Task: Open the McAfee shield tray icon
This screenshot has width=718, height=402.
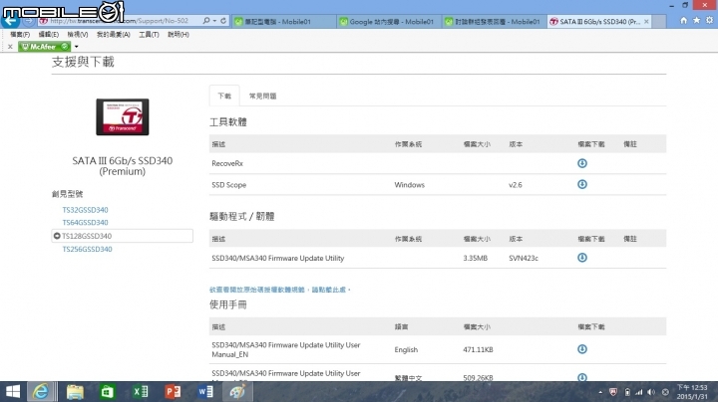Action: point(613,392)
